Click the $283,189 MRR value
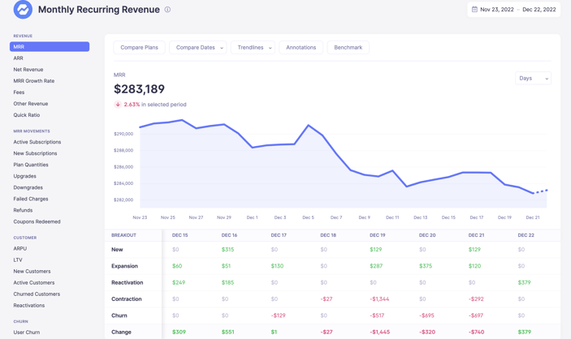This screenshot has height=339, width=571. point(139,88)
